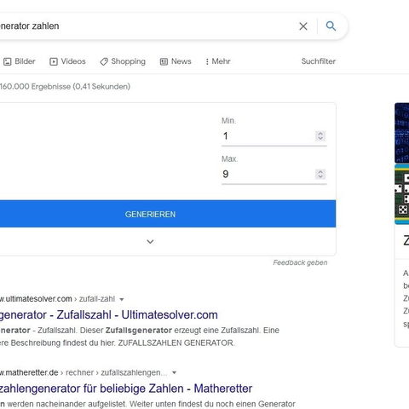Adjust the Min. value spinner arrows

(x=320, y=136)
